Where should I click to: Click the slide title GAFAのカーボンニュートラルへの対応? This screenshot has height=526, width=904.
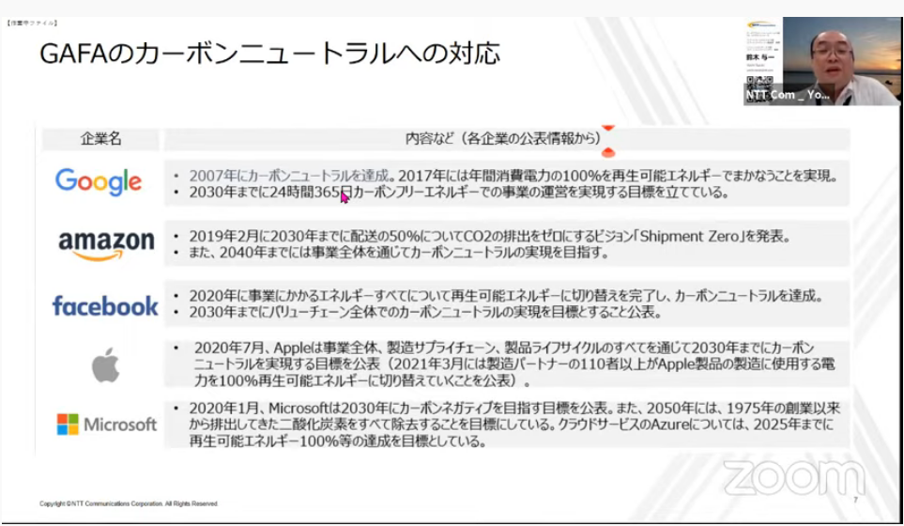269,54
